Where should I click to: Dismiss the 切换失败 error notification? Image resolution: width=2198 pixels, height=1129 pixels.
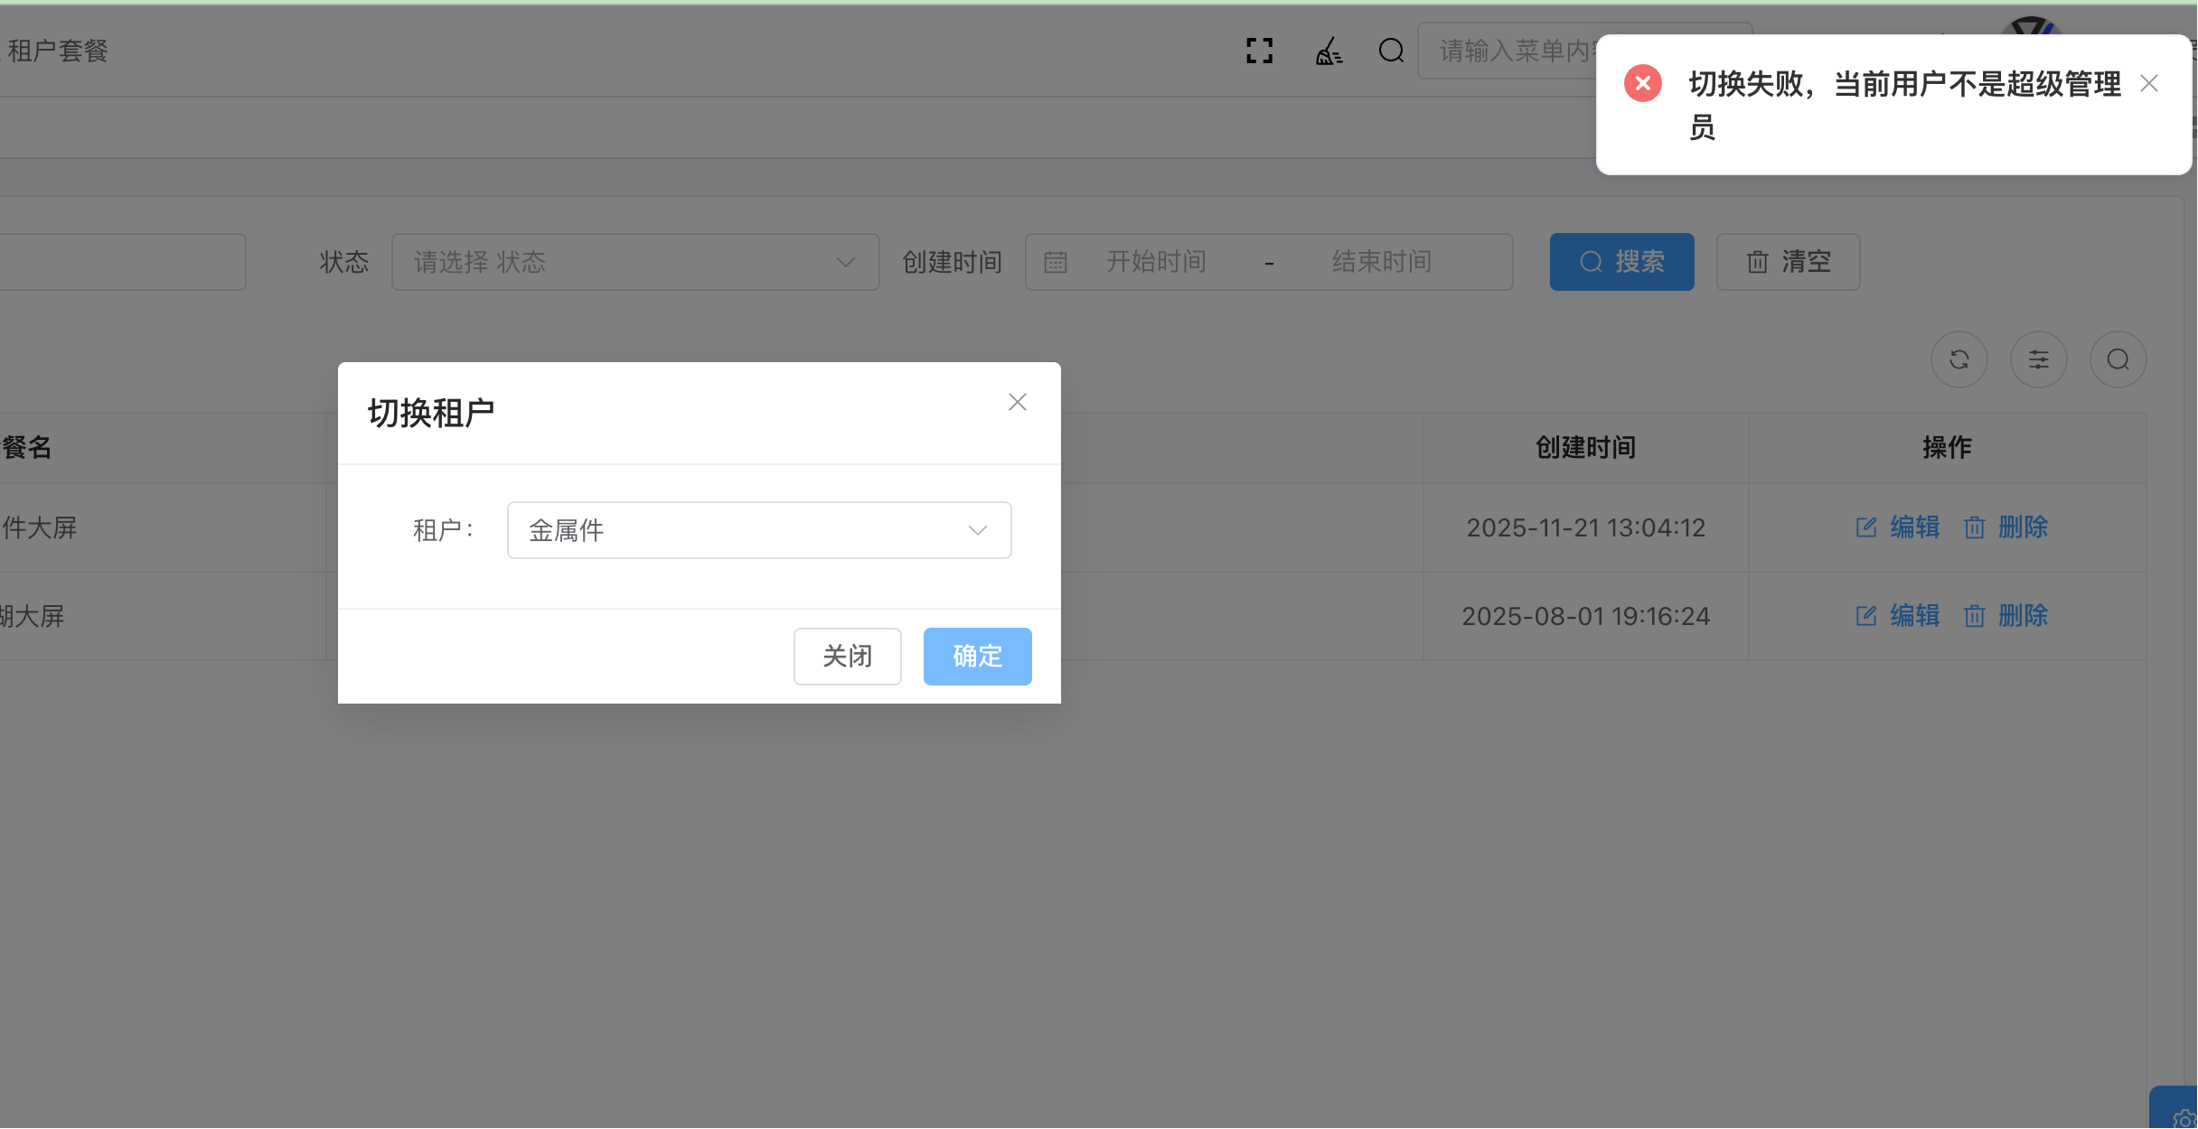[2149, 84]
